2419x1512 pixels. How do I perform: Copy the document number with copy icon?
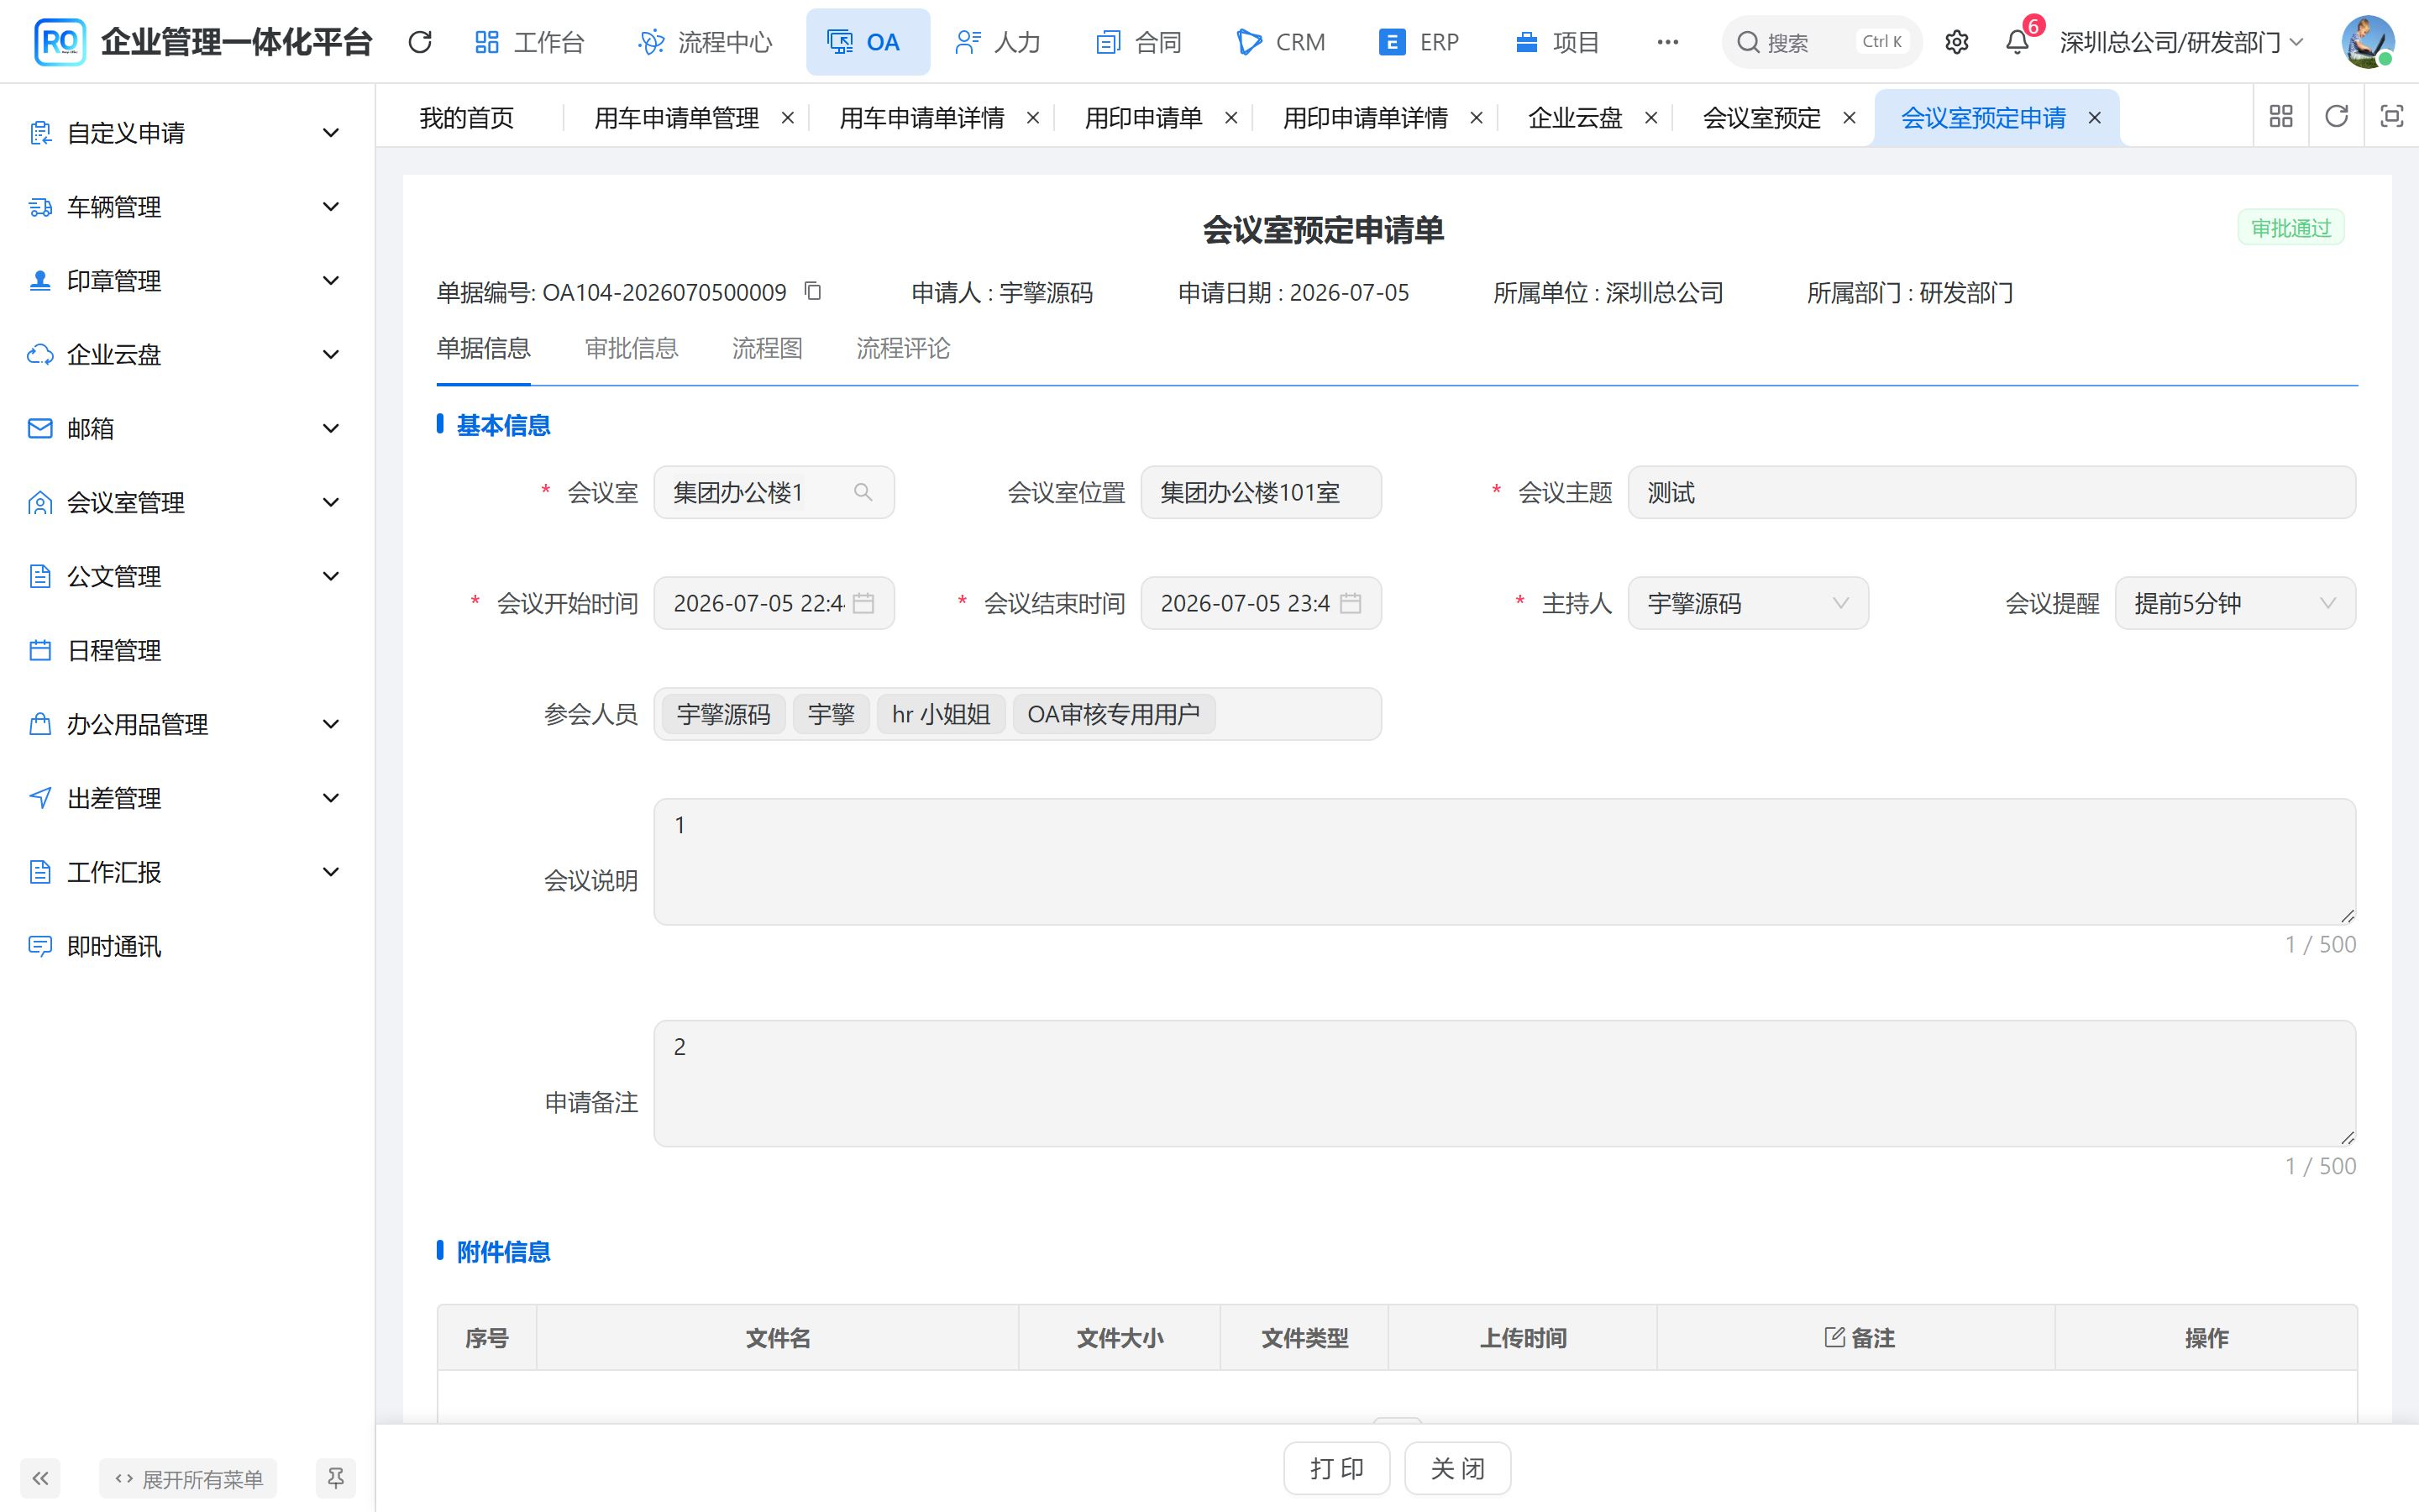point(813,291)
